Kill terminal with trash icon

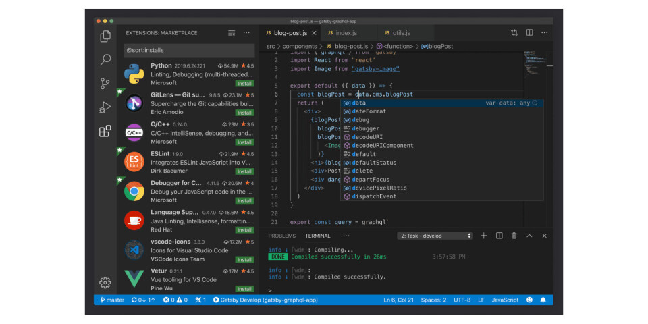tap(514, 236)
